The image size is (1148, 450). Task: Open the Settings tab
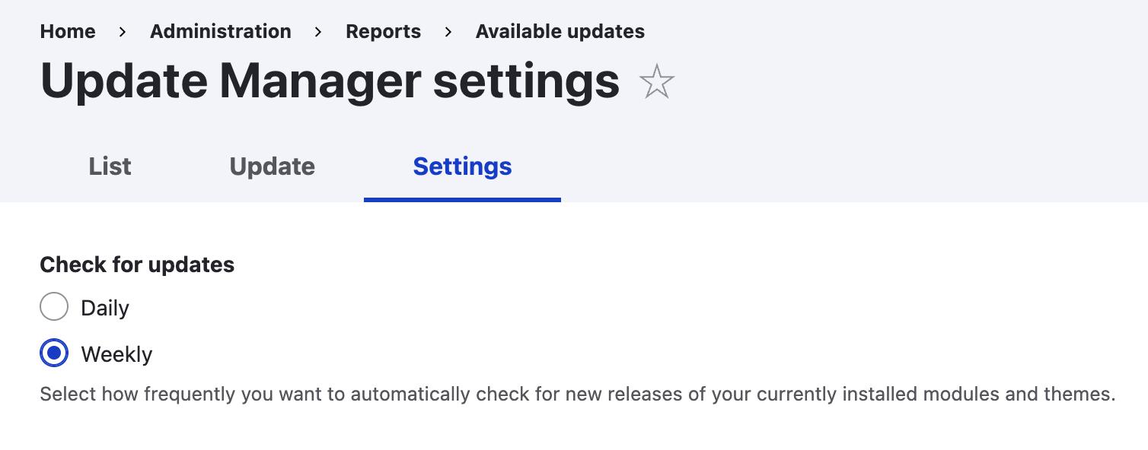pos(462,166)
